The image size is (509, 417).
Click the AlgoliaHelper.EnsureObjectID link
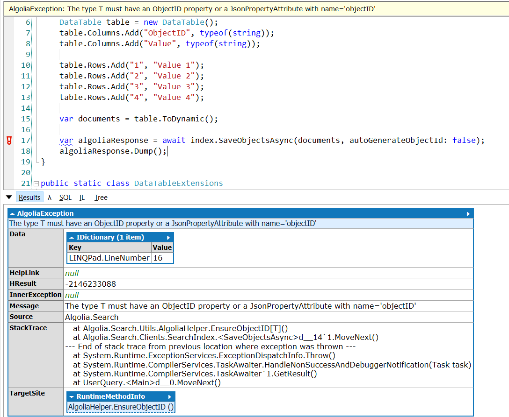click(x=121, y=406)
